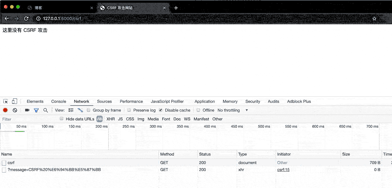Switch to the 博客 browser tab
Screen dimensions: 392x188
[60, 8]
